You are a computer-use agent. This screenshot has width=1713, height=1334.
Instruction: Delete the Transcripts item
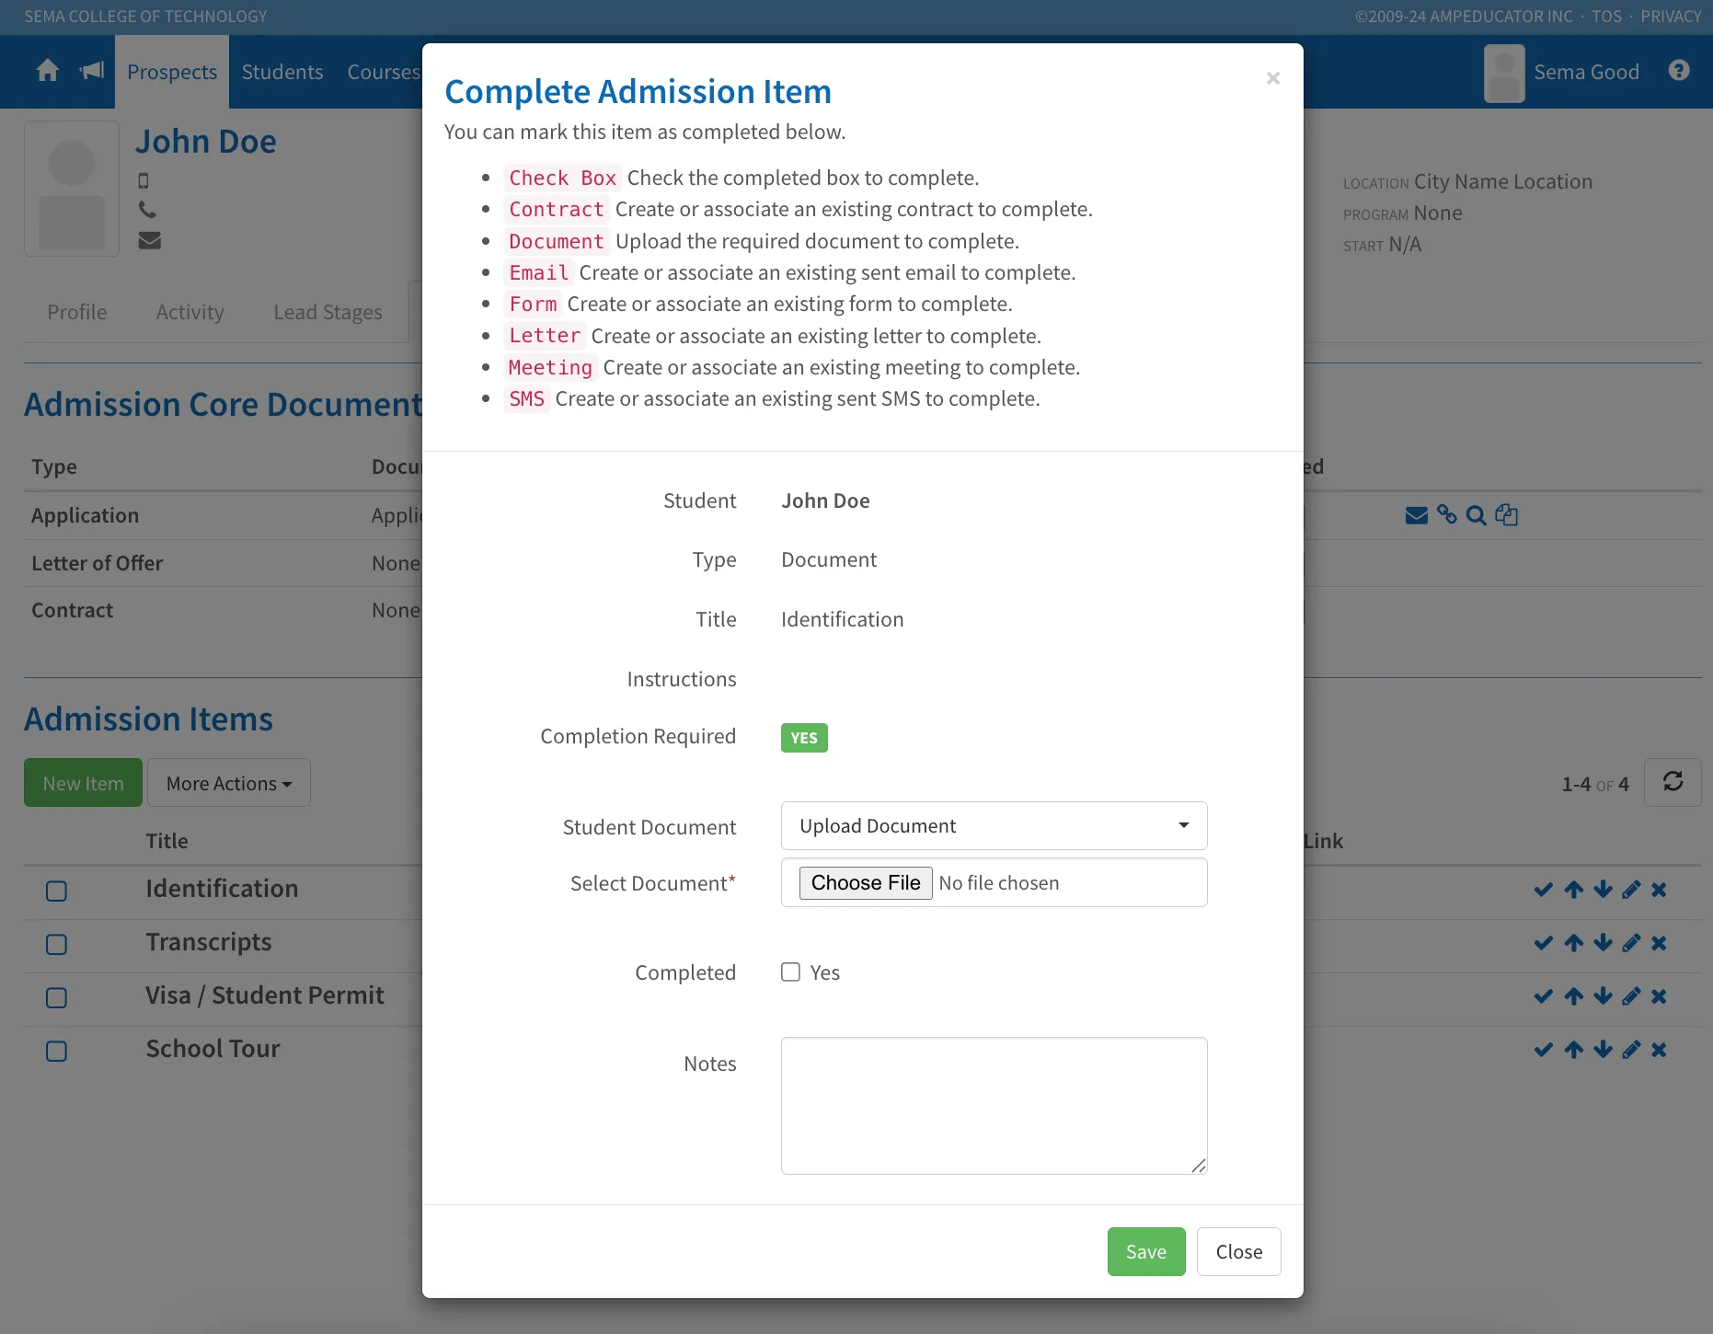(x=1659, y=943)
